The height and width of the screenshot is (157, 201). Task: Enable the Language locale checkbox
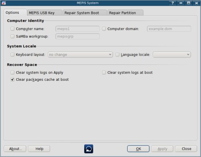pos(117,54)
